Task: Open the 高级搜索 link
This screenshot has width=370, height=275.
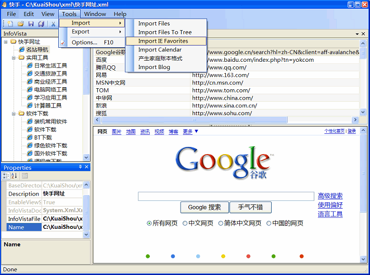Action: click(330, 196)
